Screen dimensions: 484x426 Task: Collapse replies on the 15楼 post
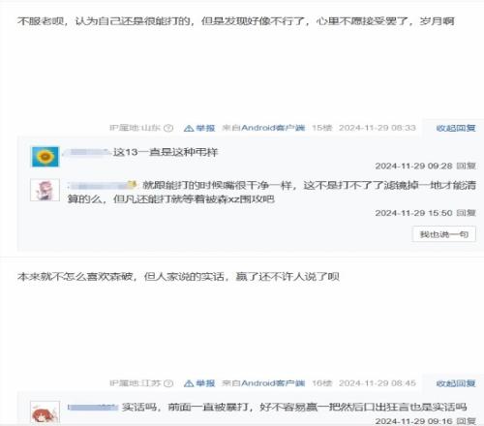coord(456,128)
